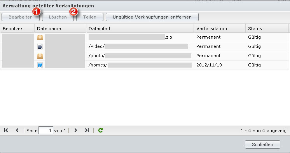This screenshot has width=290, height=153.
Task: Select the path cell ending in .zip
Action: tap(140, 37)
